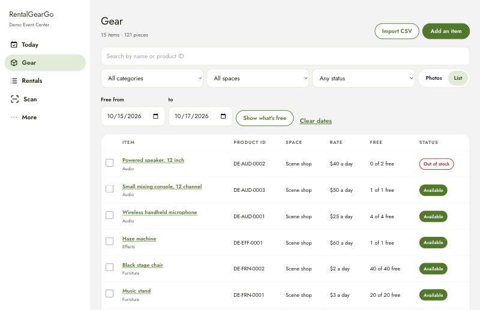Click the Import CSV button

point(397,31)
